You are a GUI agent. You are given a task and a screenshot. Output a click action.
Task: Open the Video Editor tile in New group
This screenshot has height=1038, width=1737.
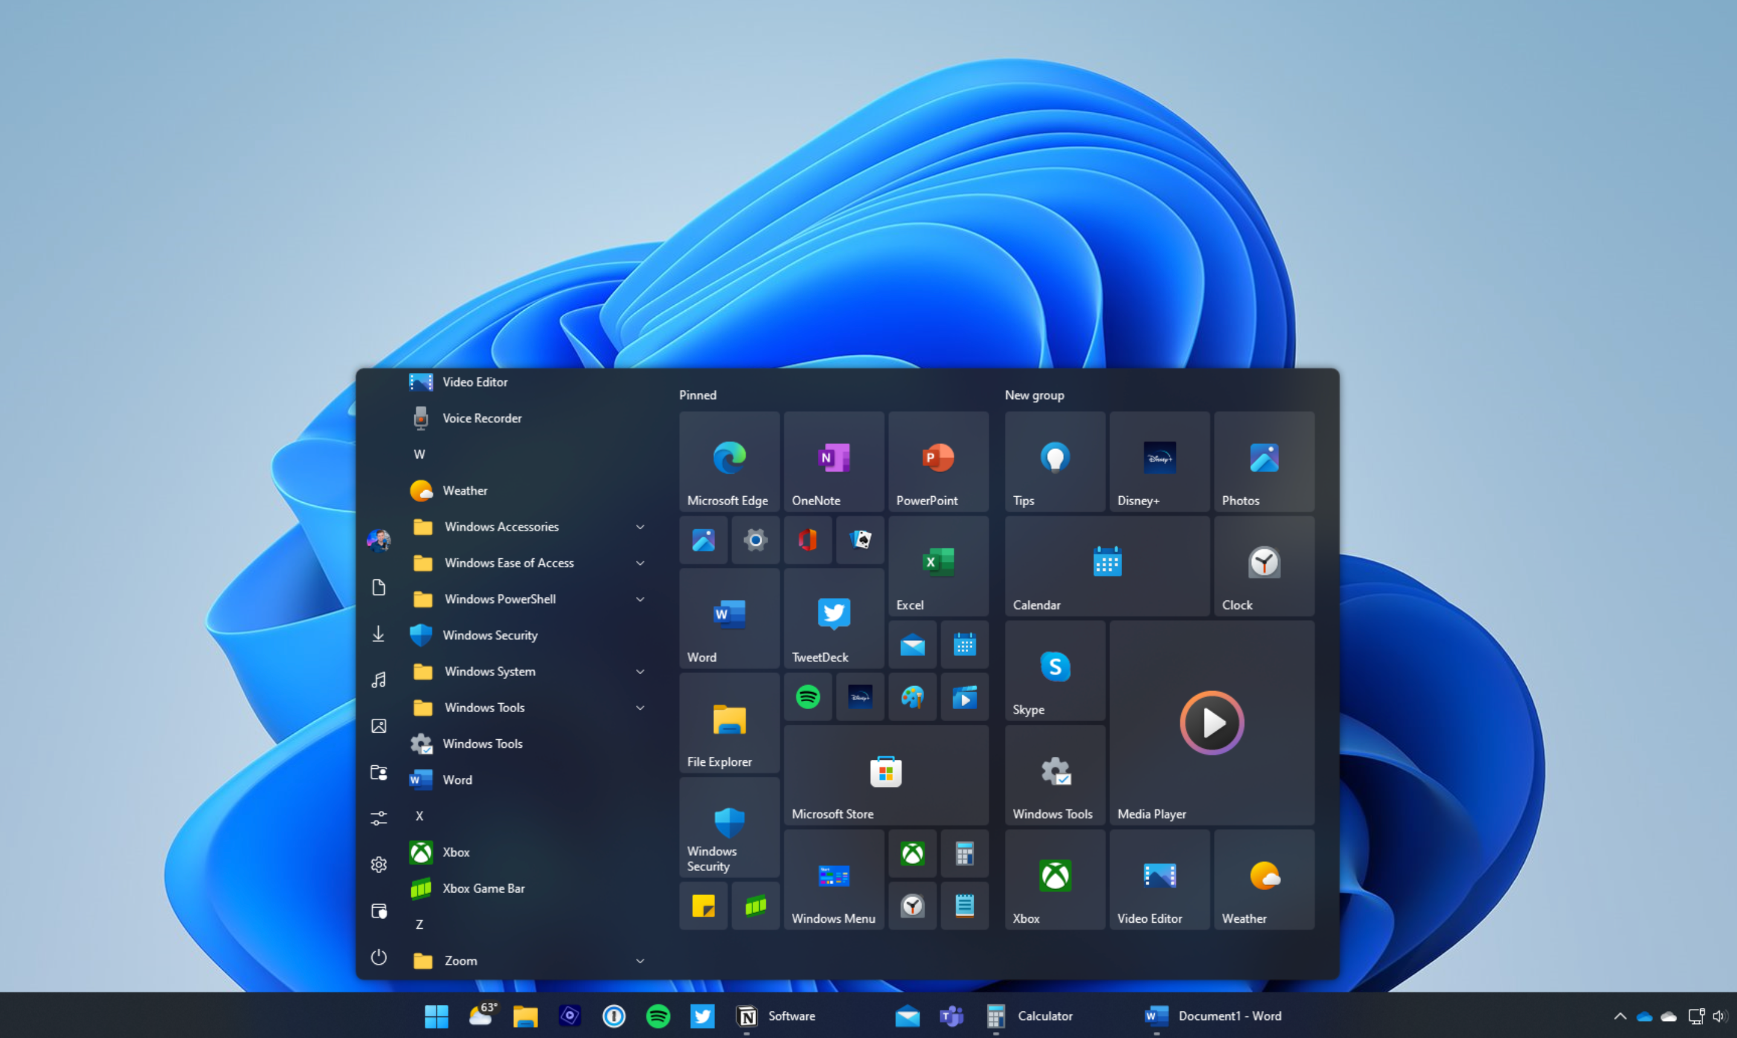1159,879
